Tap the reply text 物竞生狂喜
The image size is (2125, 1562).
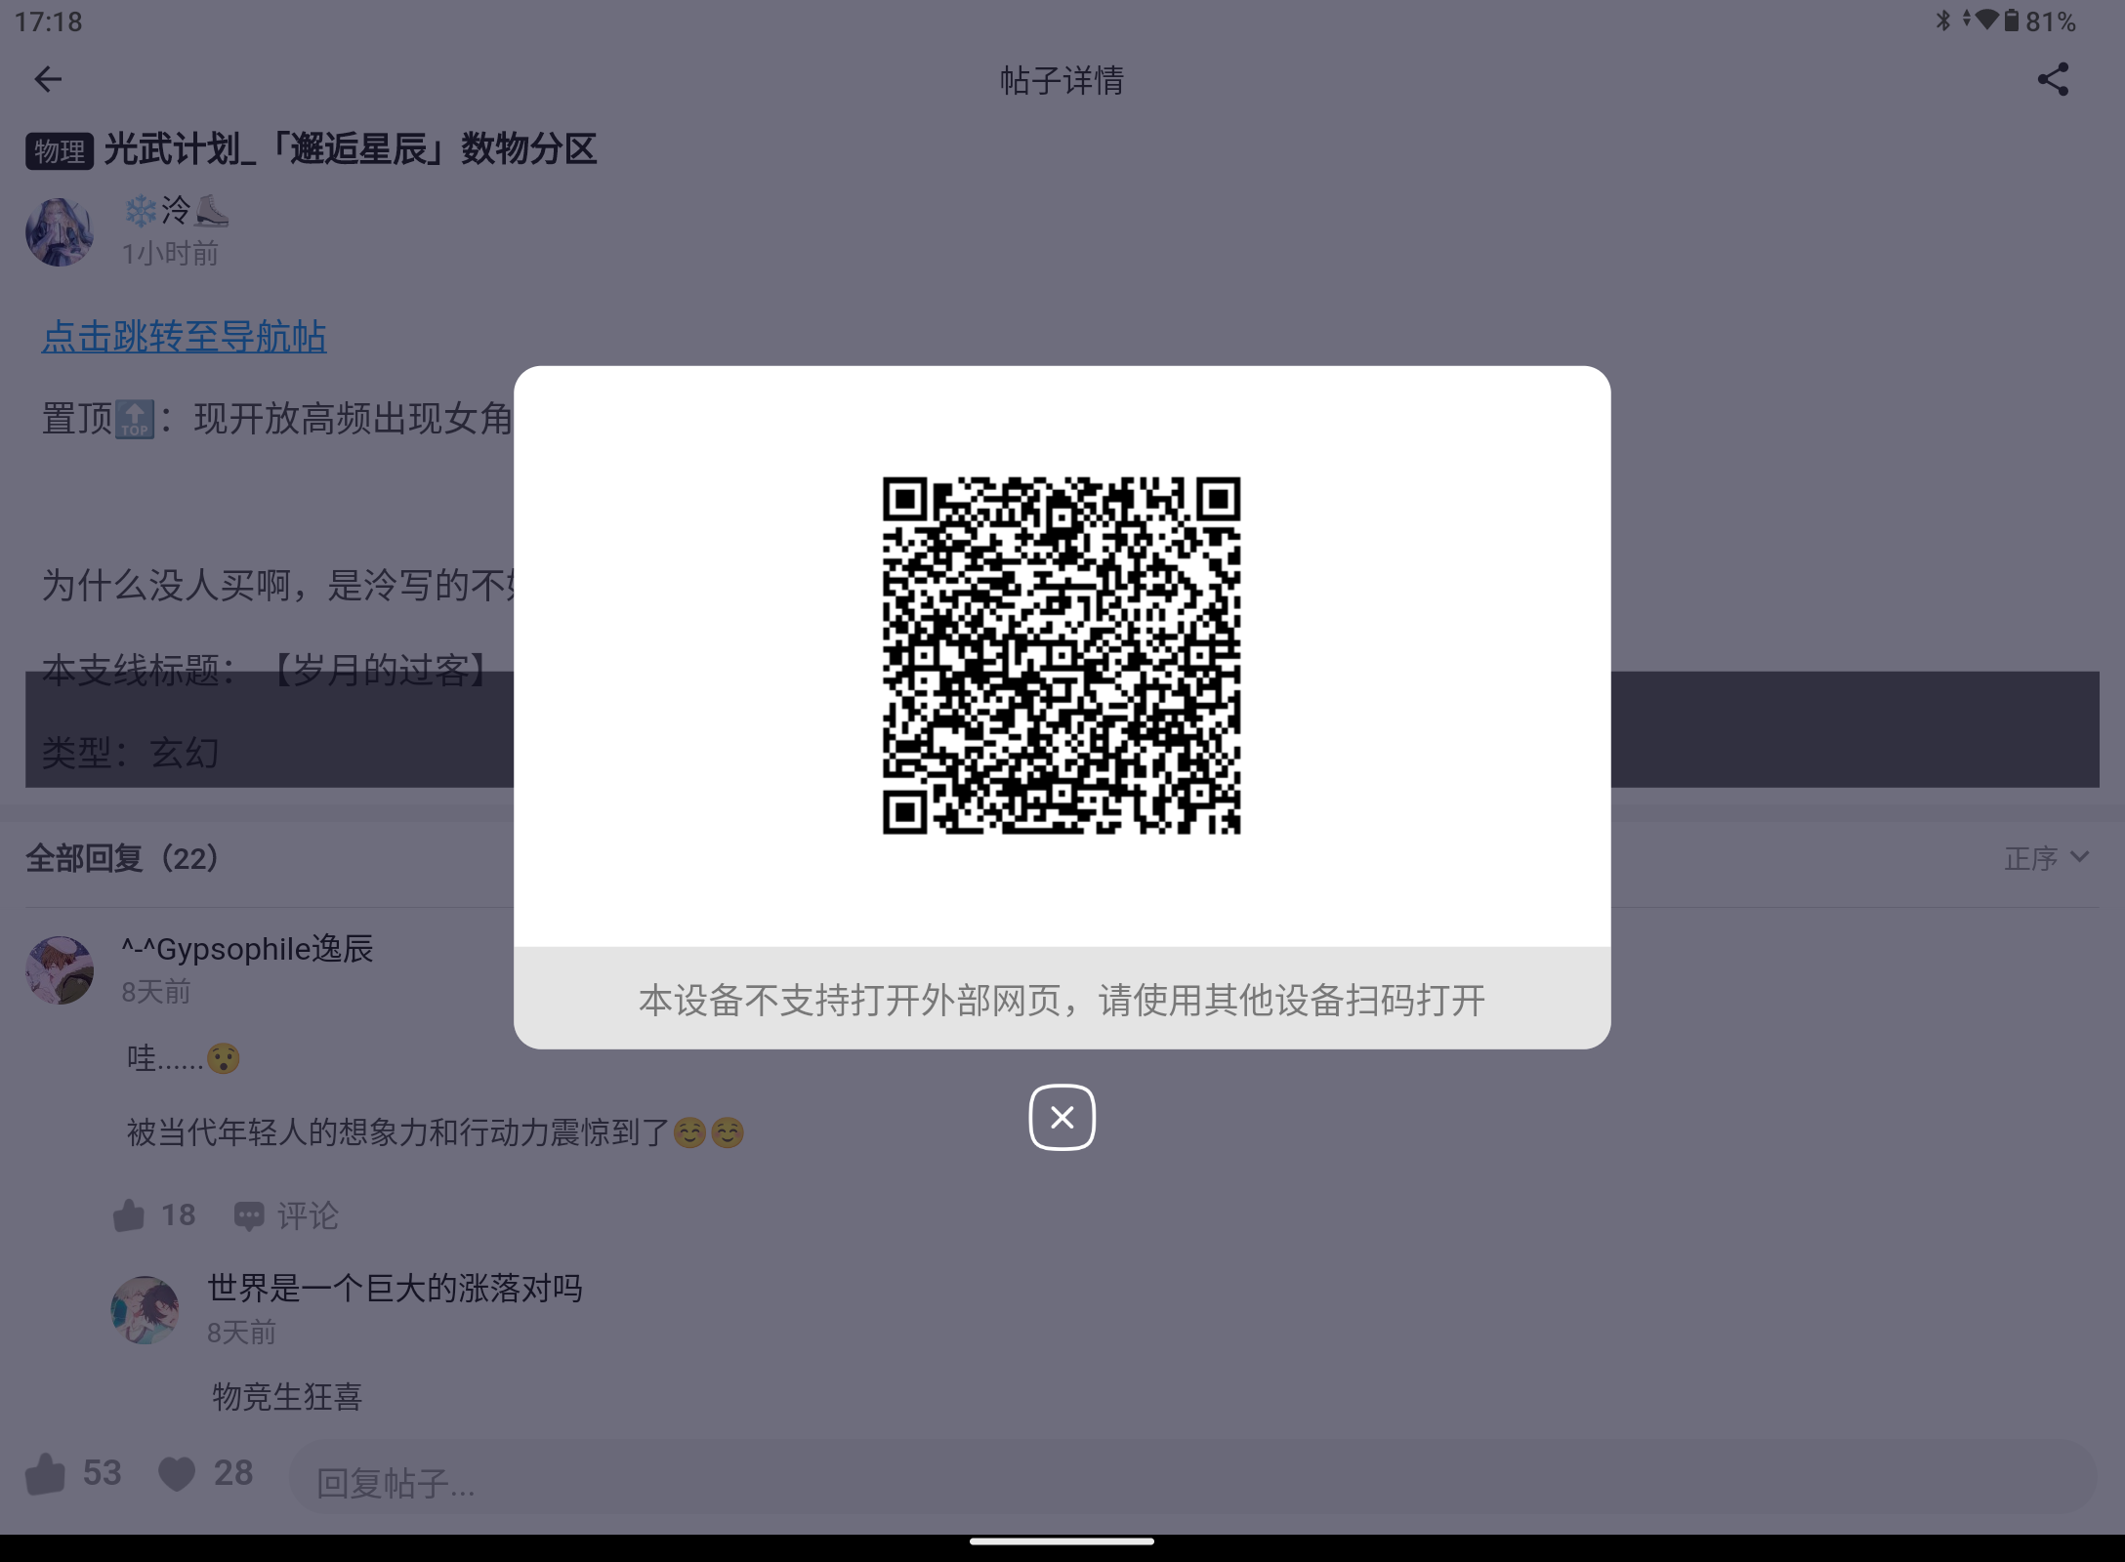(287, 1397)
